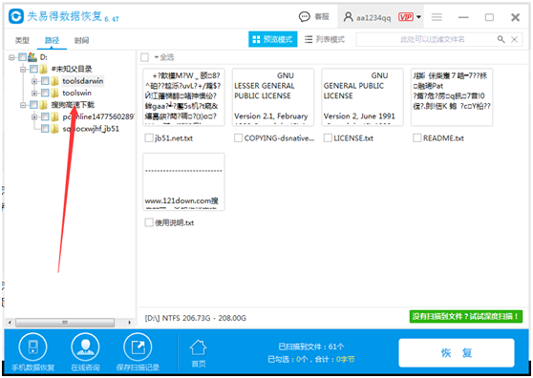
Task: Open the VIP dropdown arrow beside username
Action: coord(418,16)
